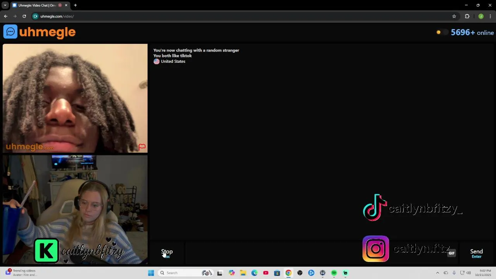Click your own webcam video feed
This screenshot has width=496, height=279.
75,210
